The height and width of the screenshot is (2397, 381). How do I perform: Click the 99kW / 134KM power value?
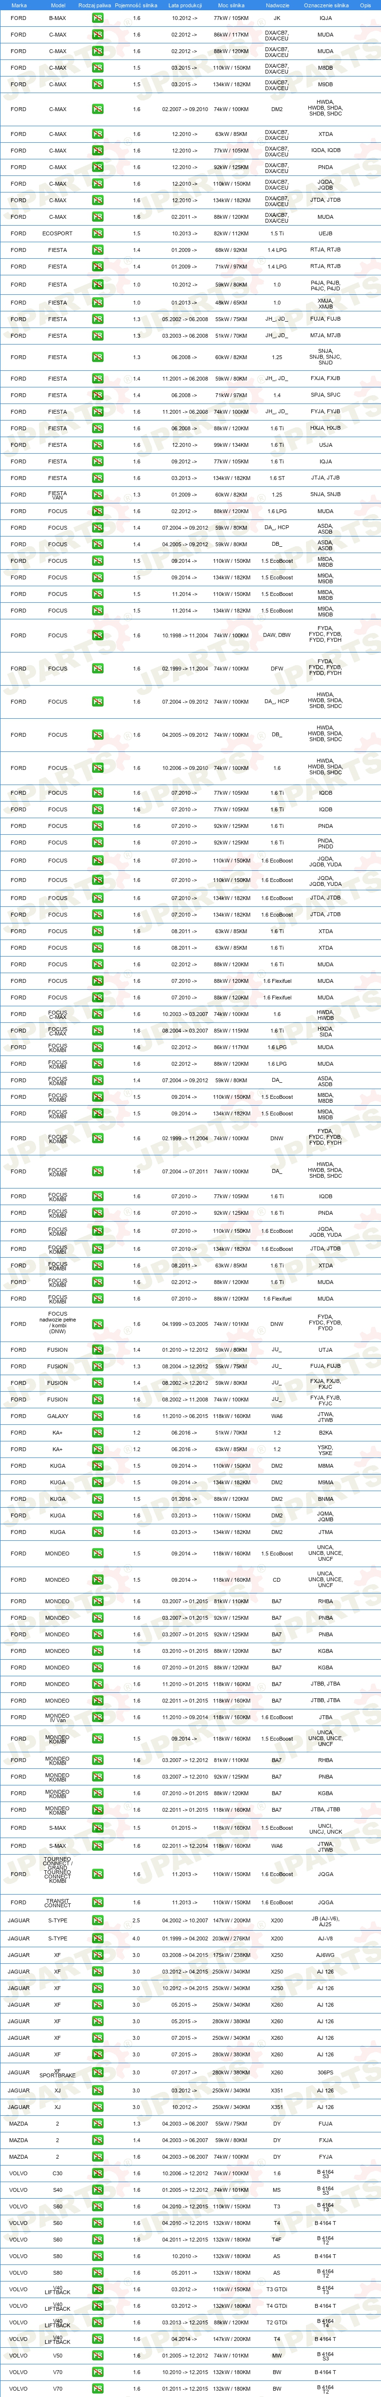coord(231,445)
